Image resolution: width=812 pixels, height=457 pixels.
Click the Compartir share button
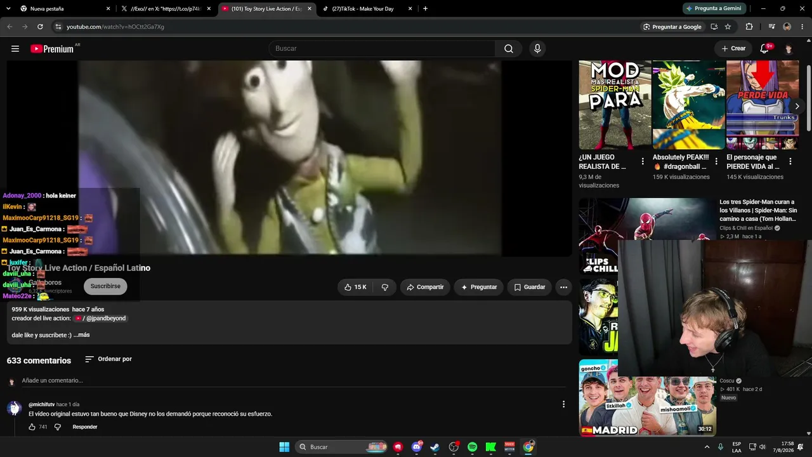425,287
